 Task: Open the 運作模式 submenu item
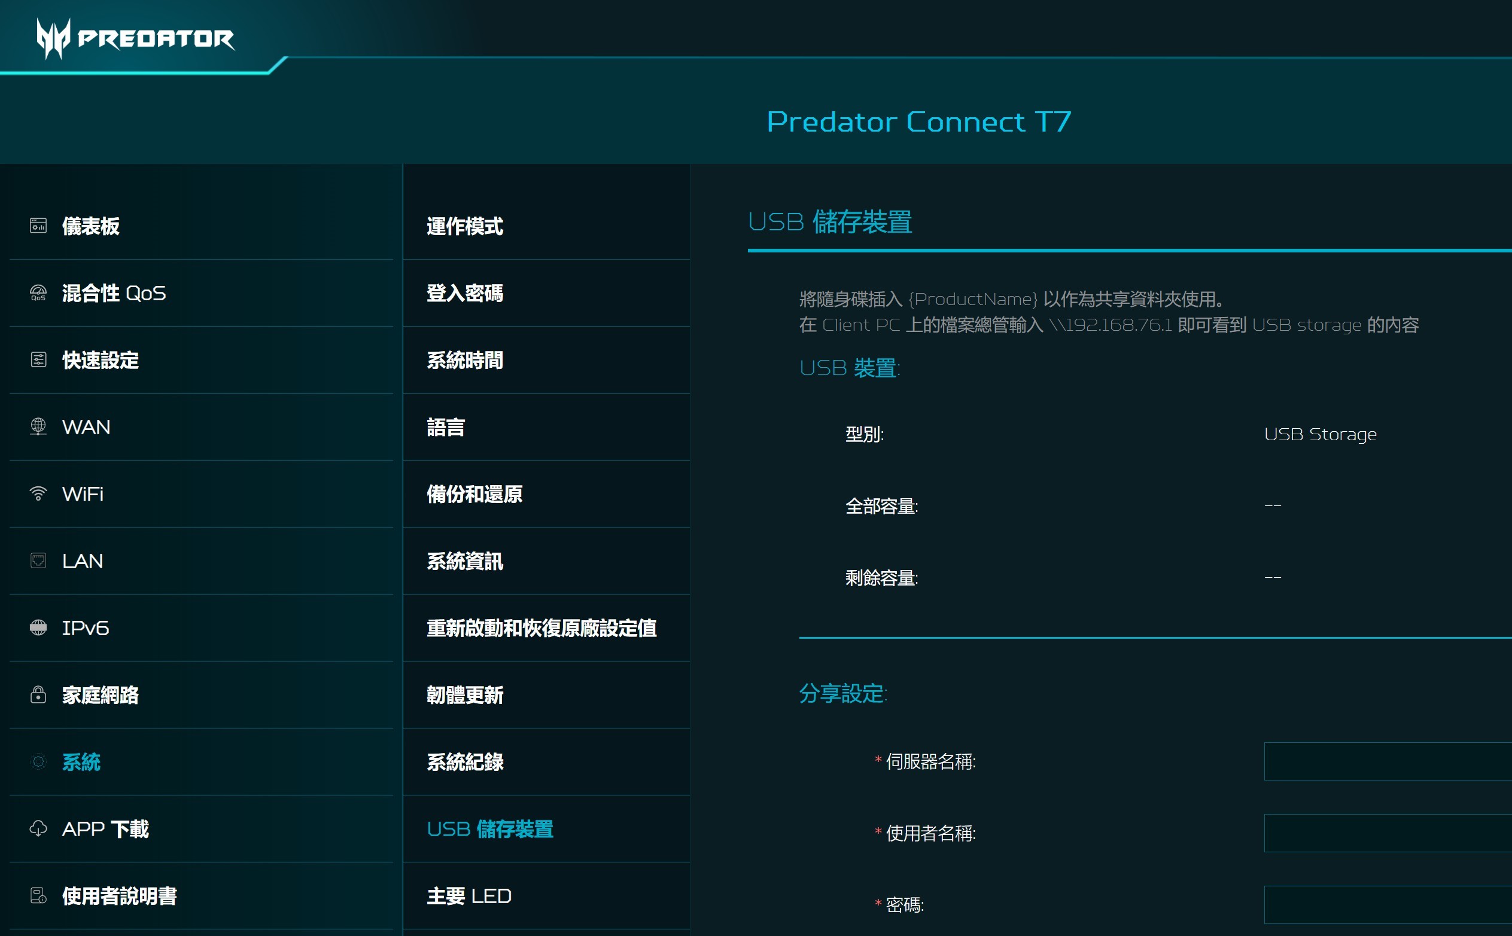point(547,226)
